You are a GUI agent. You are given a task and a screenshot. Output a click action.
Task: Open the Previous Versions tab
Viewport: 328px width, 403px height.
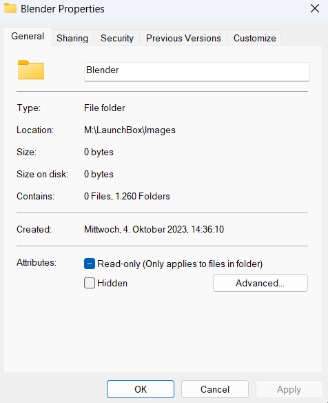tap(183, 38)
